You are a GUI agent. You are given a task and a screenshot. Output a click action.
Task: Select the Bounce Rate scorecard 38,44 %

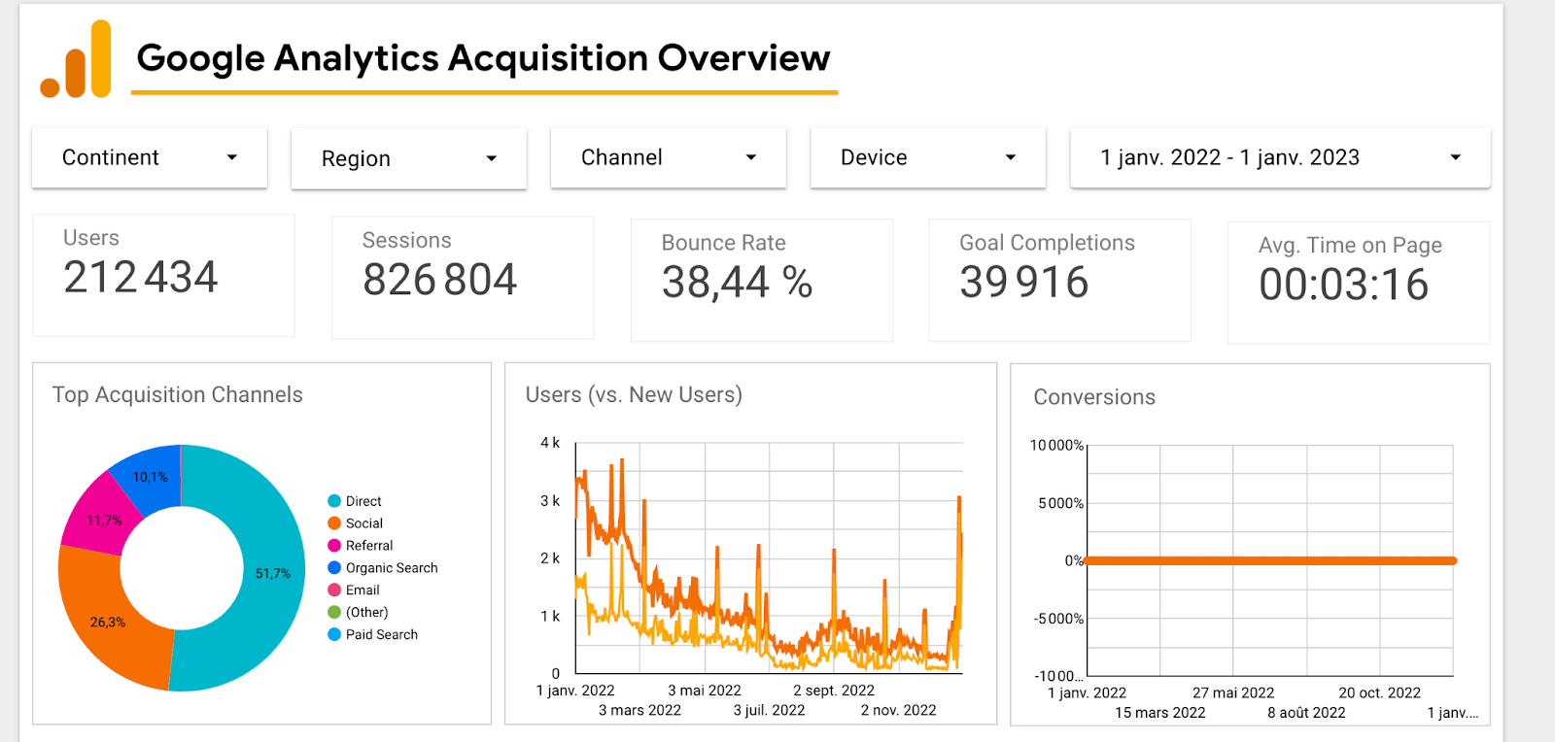click(x=762, y=281)
